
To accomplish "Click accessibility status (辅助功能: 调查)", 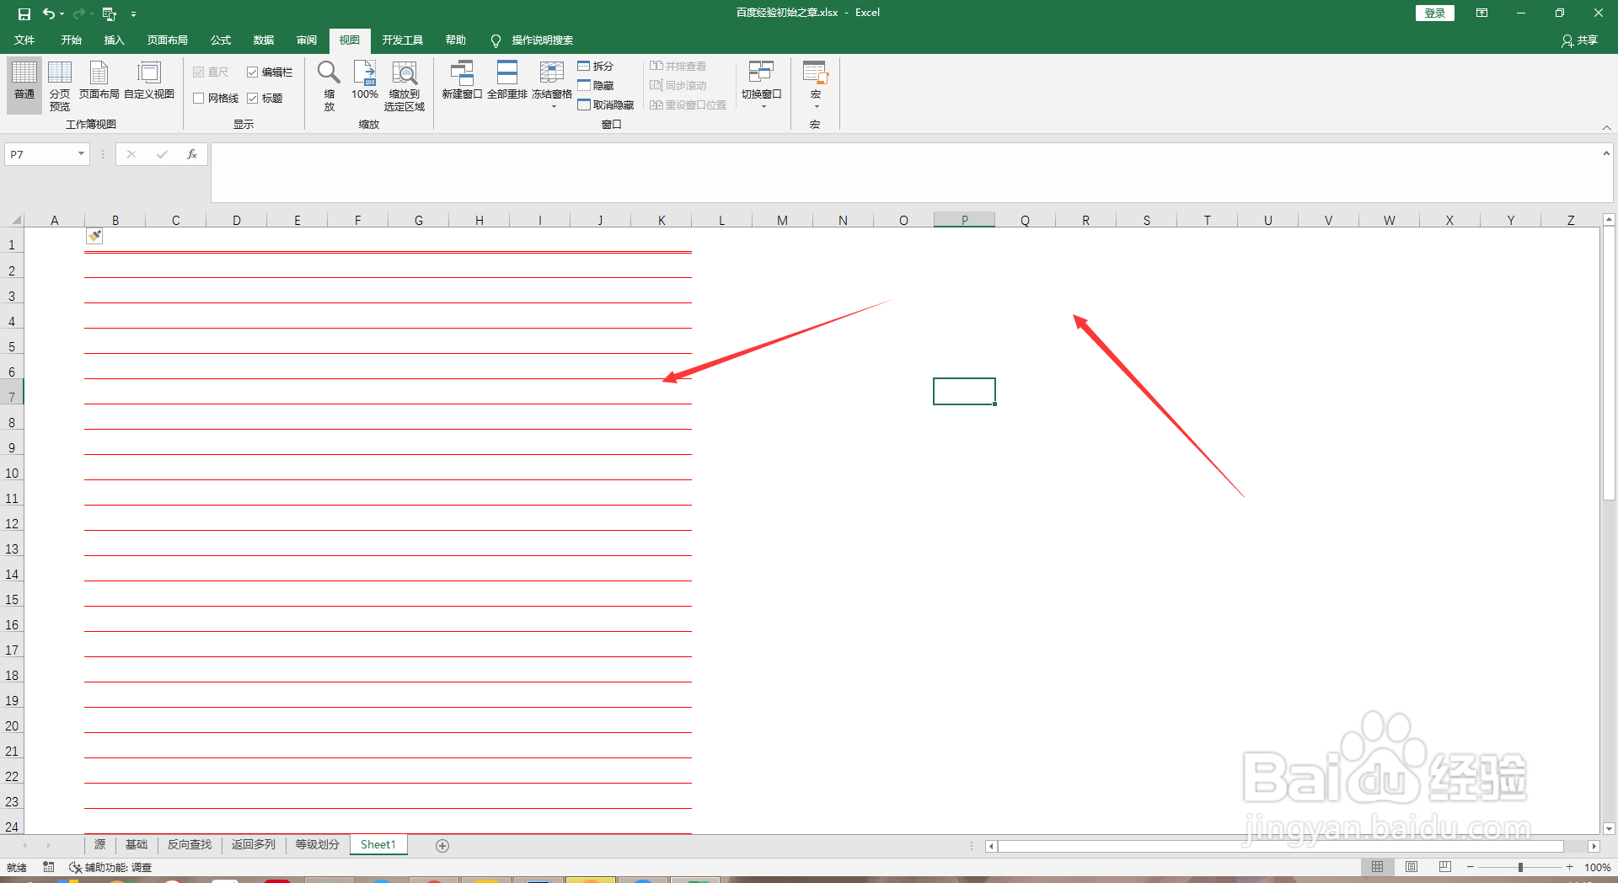I will click(x=110, y=867).
